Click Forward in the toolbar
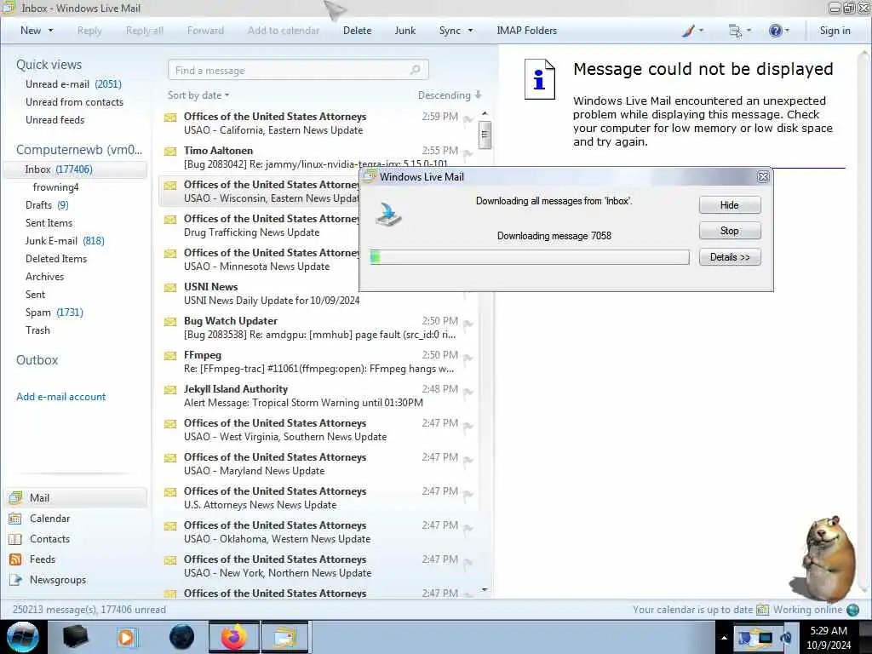872x654 pixels. [x=205, y=31]
